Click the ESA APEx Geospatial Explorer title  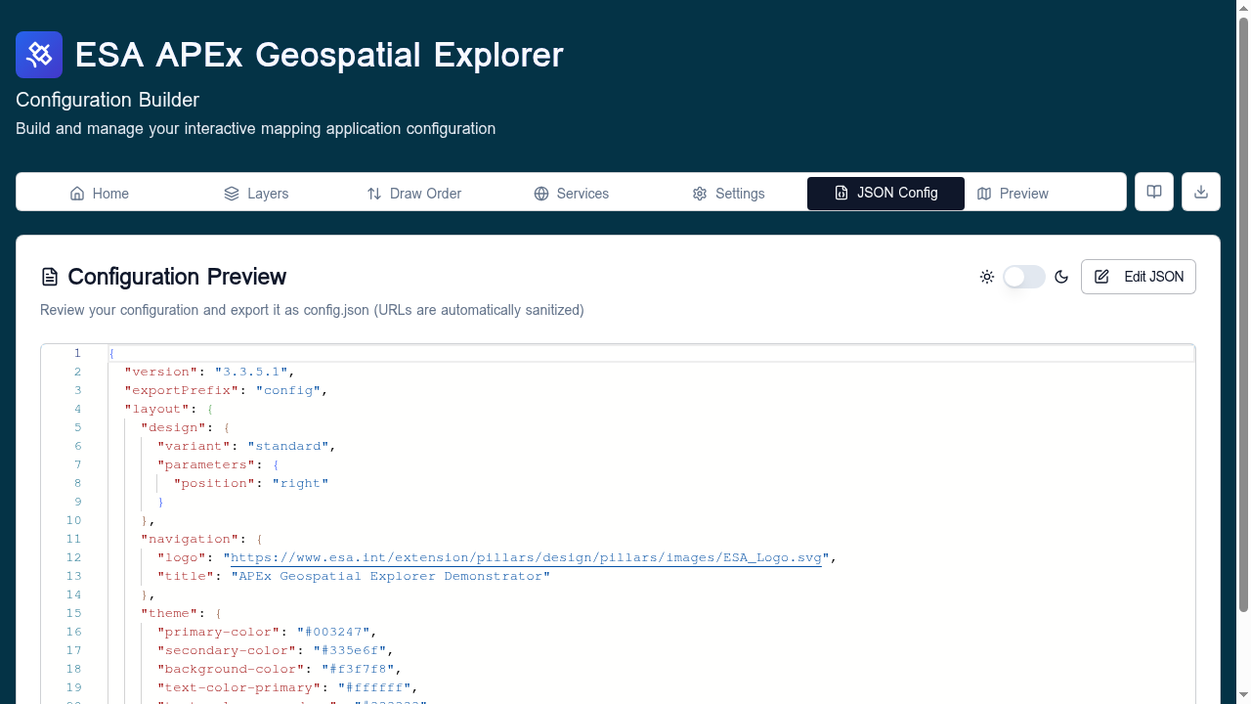point(319,55)
